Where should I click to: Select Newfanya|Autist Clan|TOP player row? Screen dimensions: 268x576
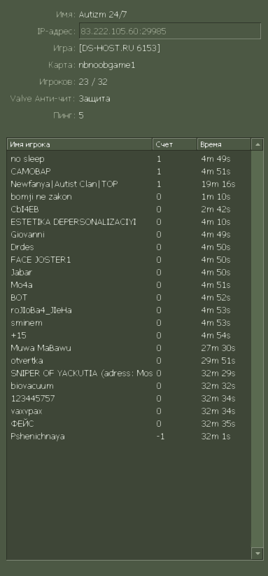coord(129,184)
